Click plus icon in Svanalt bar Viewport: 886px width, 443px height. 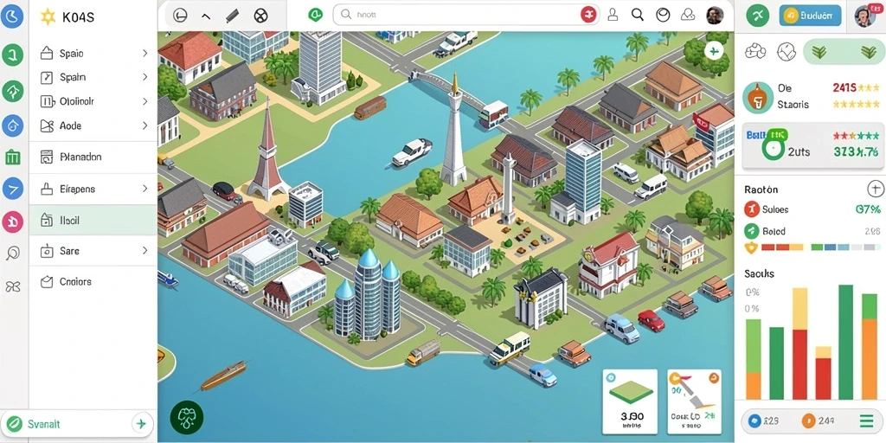(141, 423)
